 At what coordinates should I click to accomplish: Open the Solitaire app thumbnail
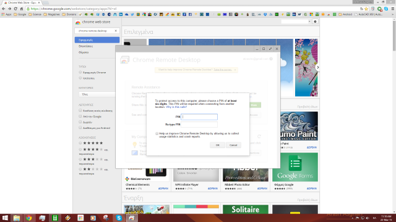246,210
